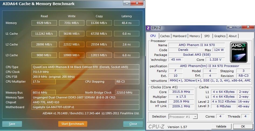Click the Max TDP value 124 W
Screen dimensions: 255x131
tap(219, 50)
